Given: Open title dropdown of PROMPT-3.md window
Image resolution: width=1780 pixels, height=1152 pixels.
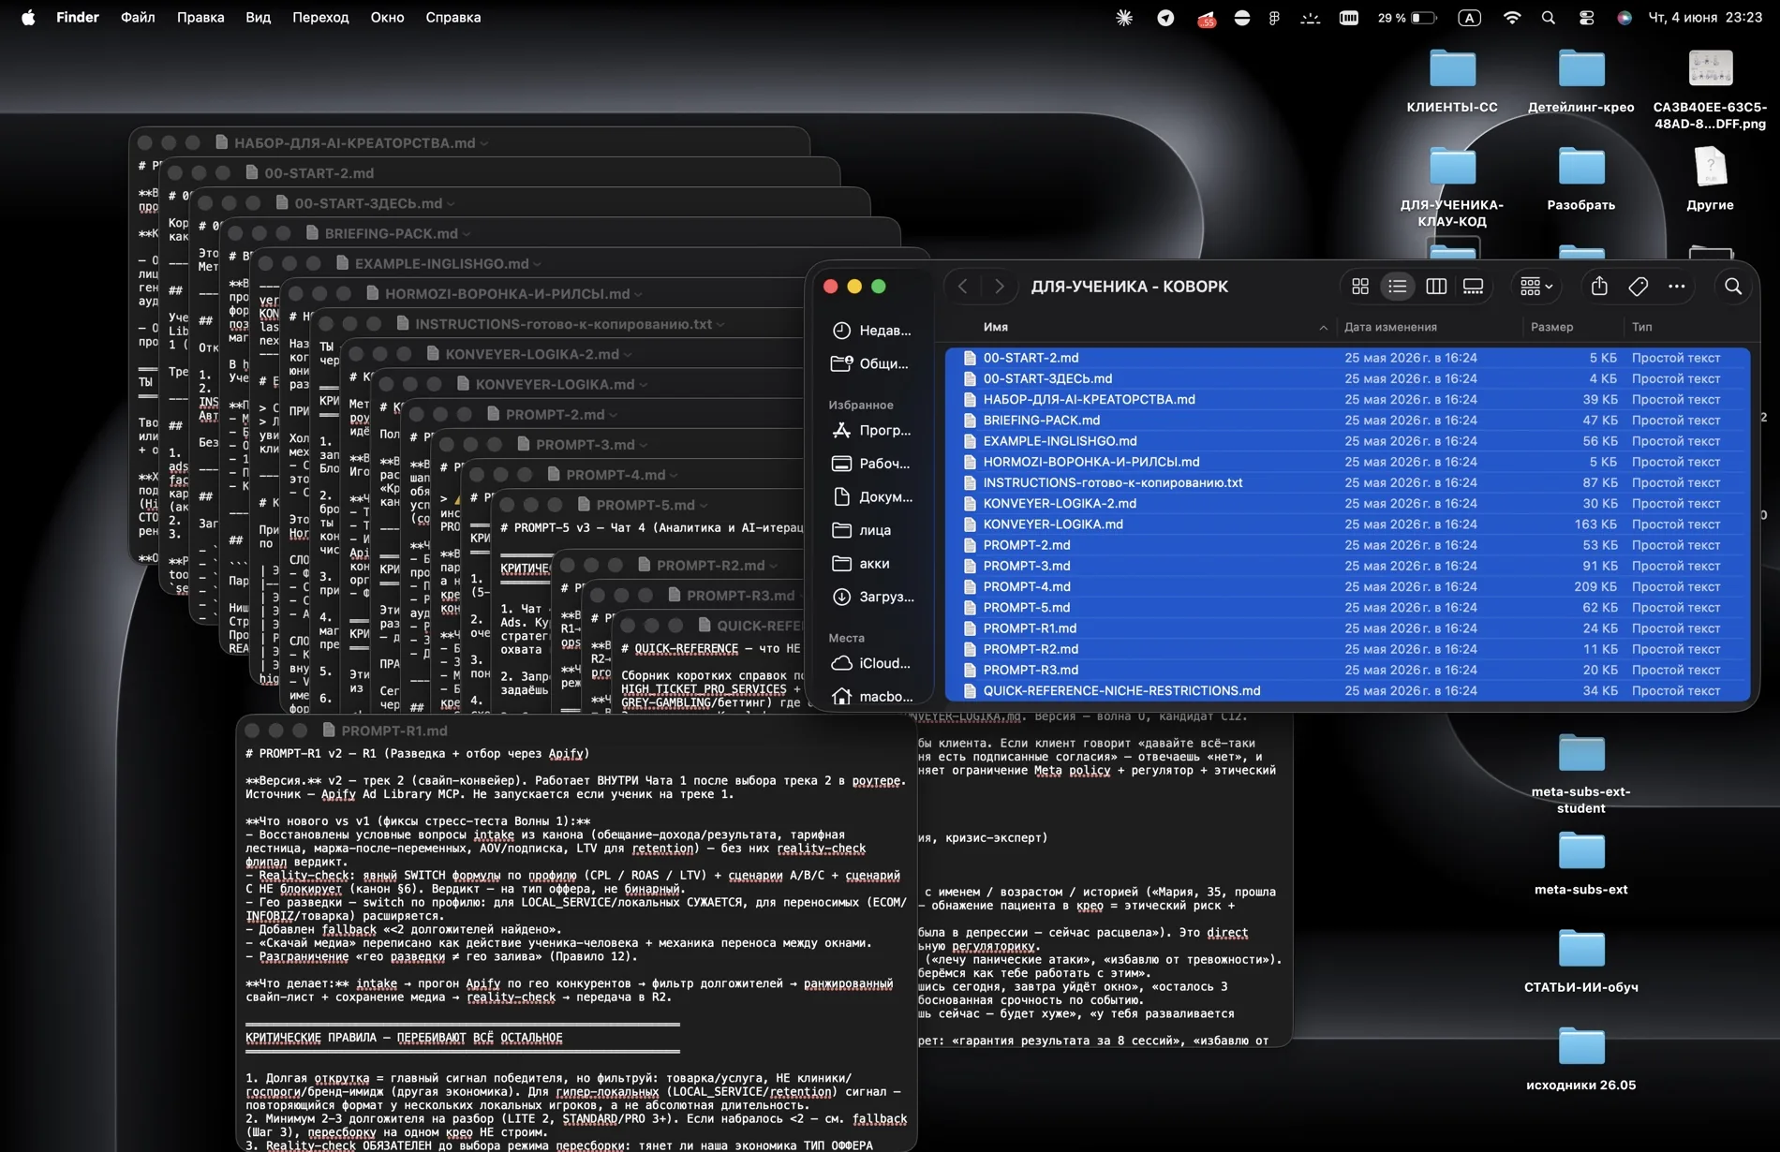Looking at the screenshot, I should pos(643,445).
